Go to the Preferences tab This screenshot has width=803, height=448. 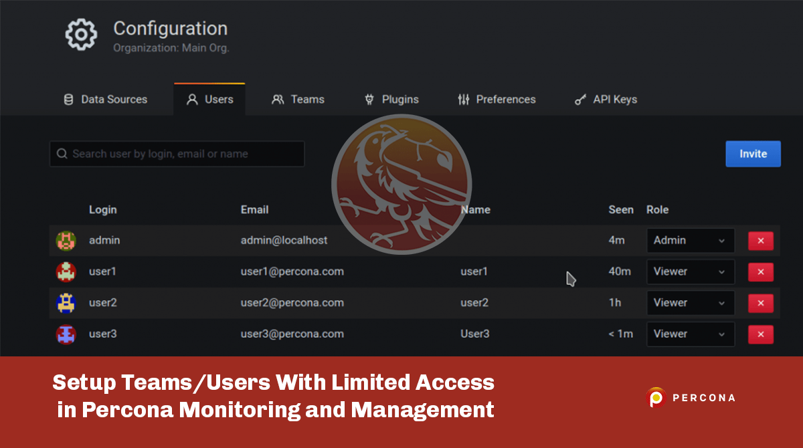497,100
